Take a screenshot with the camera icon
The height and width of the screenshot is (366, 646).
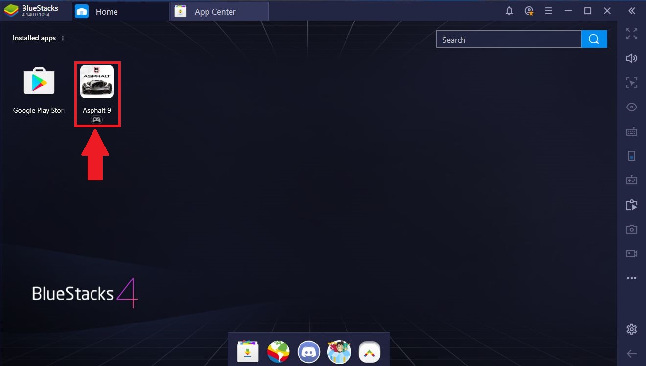coord(632,229)
